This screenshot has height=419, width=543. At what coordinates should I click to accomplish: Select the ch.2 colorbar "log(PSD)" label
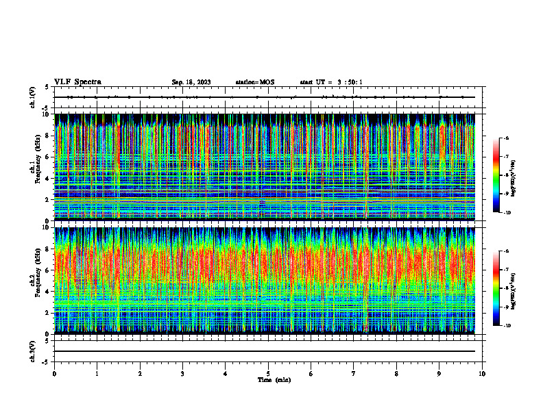click(514, 290)
